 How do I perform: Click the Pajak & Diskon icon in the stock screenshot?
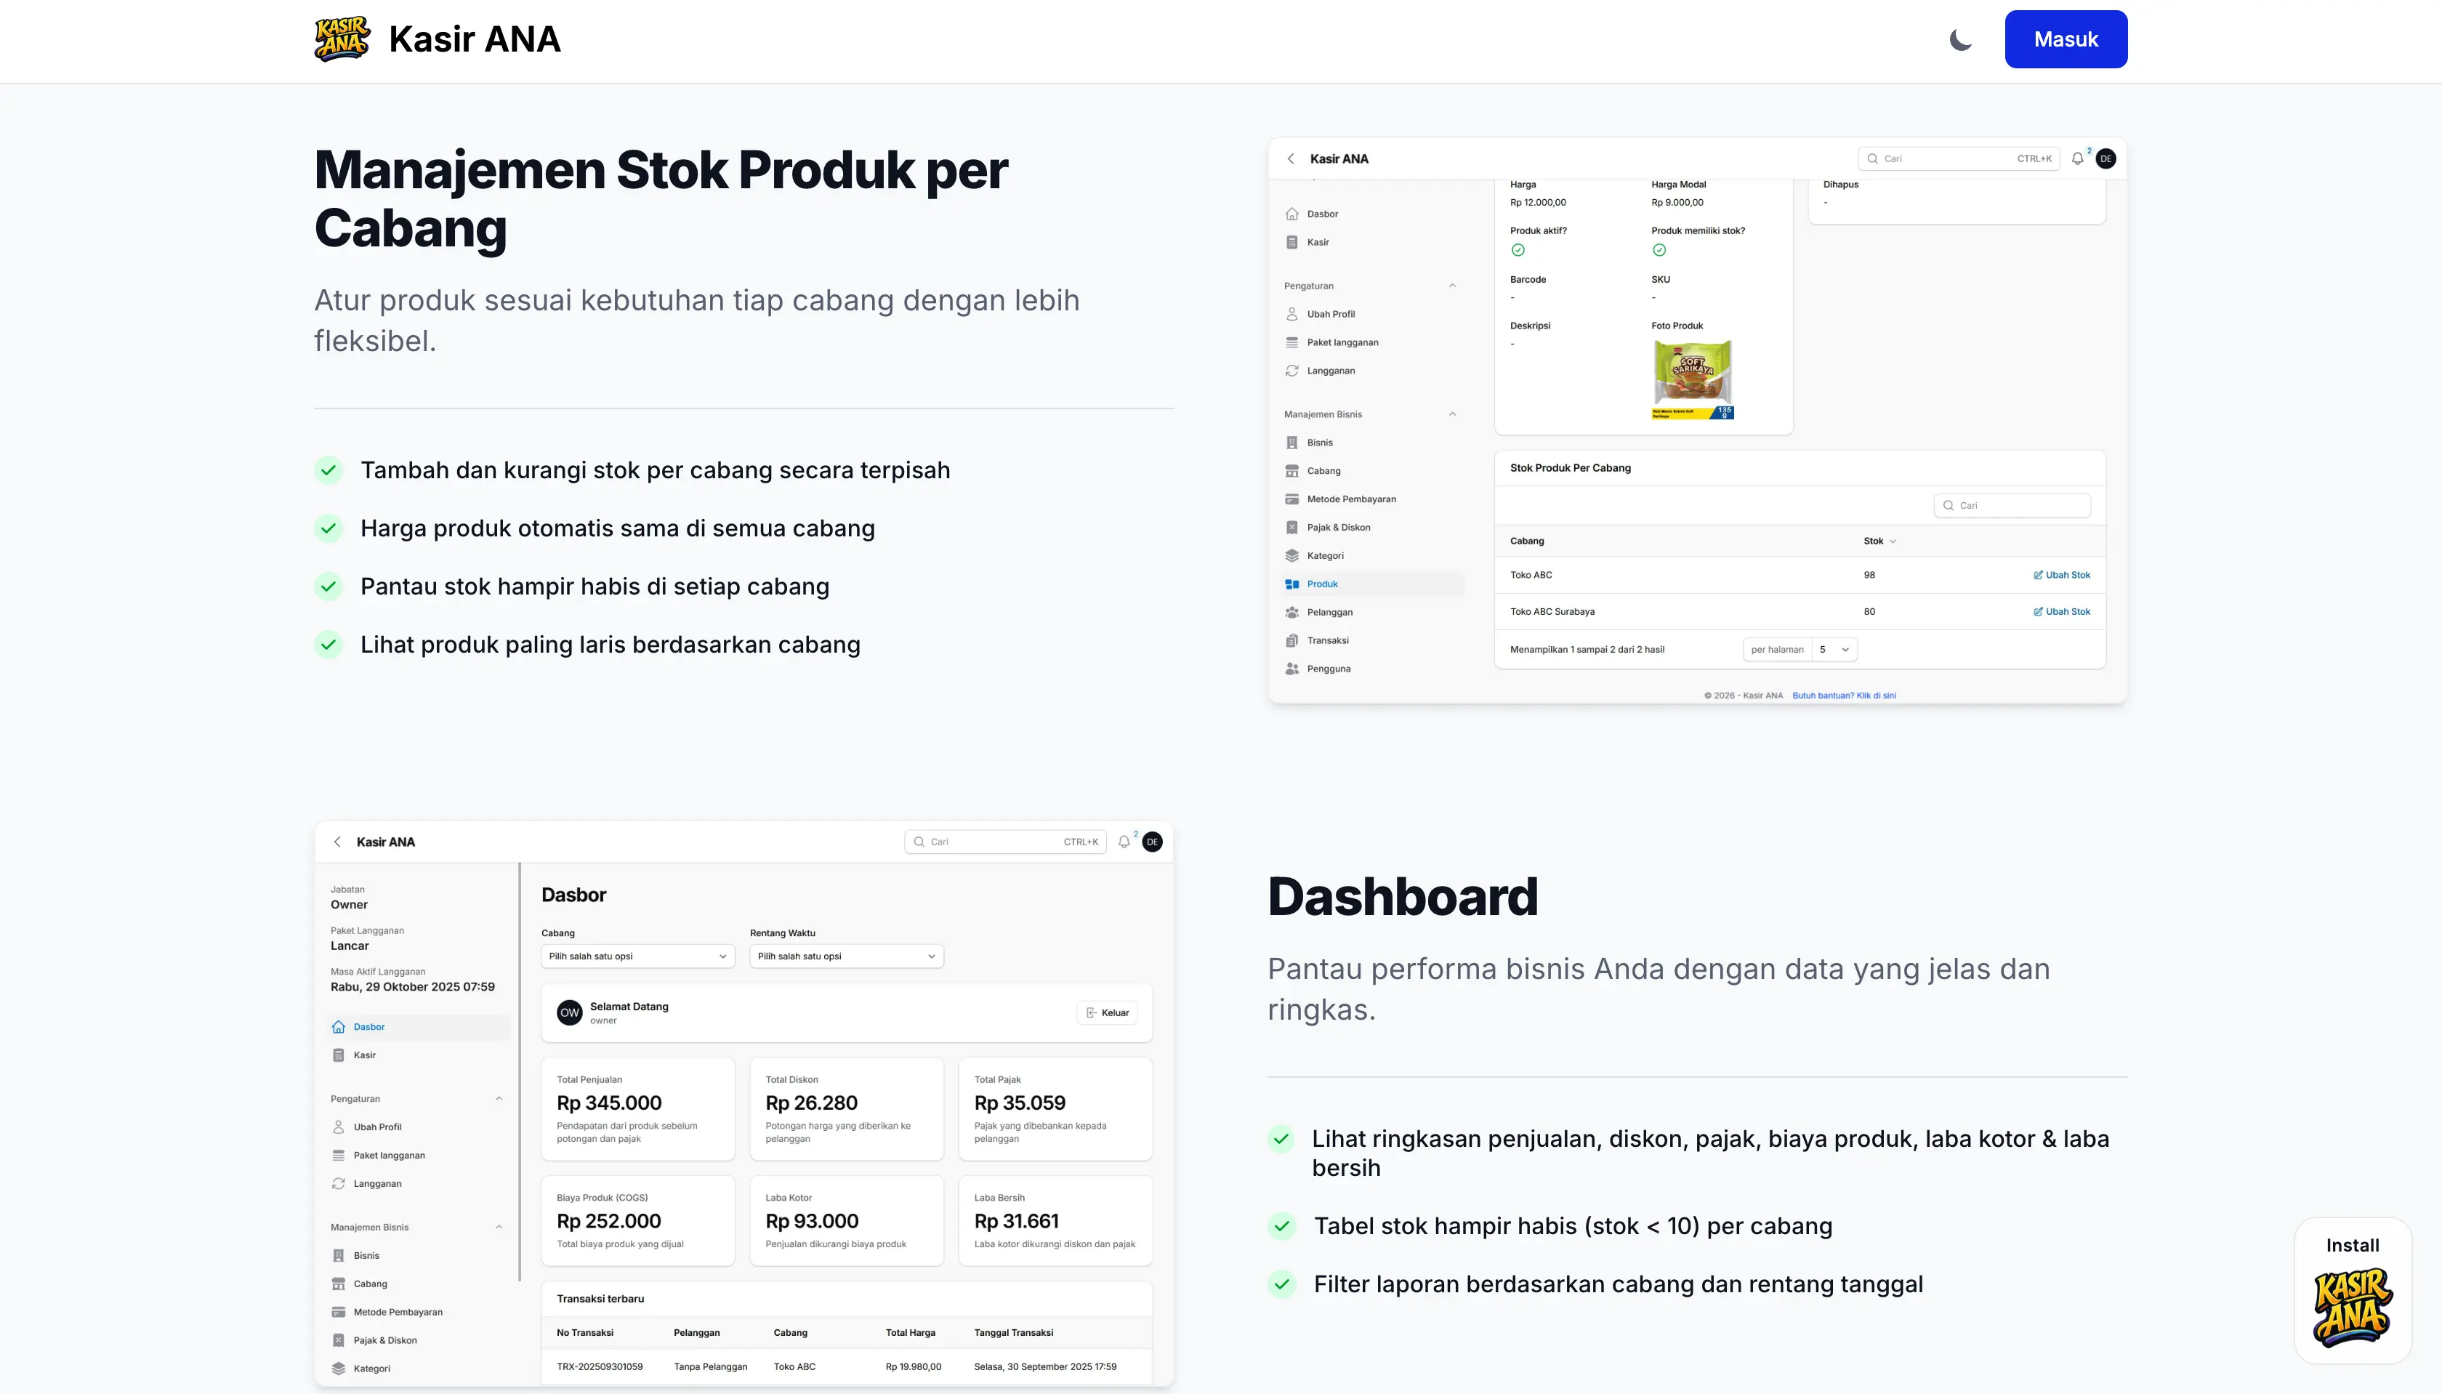(x=1291, y=528)
